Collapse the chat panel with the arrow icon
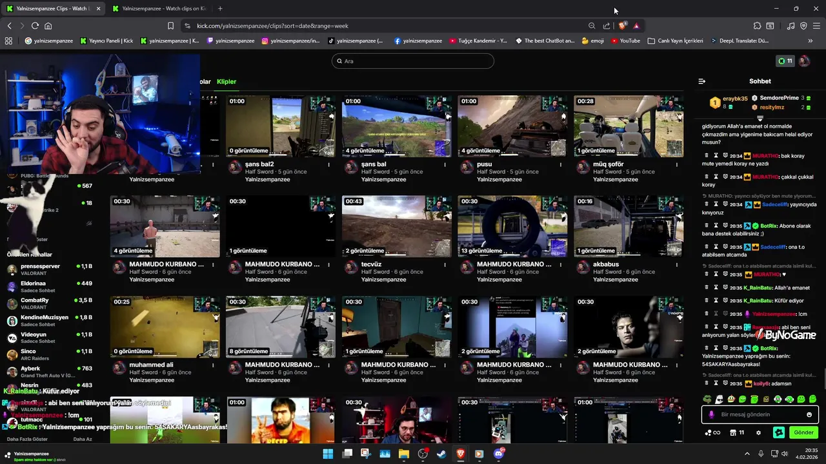Viewport: 826px width, 464px height. (702, 81)
